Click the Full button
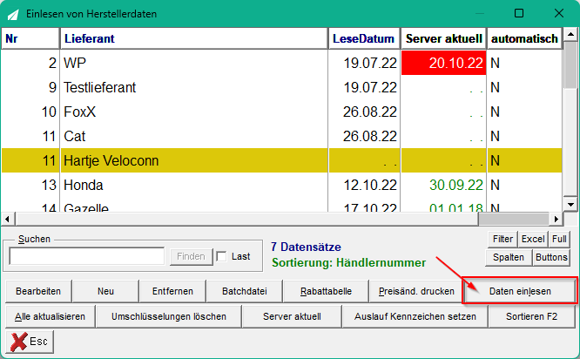This screenshot has width=580, height=359. coord(559,239)
